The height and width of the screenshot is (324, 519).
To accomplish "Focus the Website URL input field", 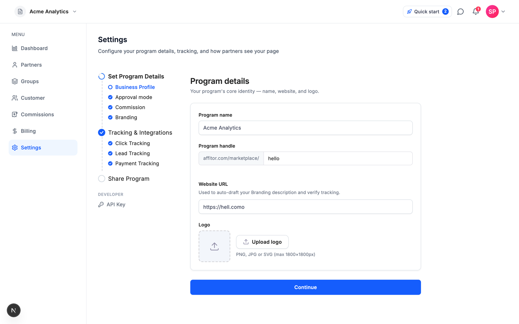I will [x=306, y=207].
